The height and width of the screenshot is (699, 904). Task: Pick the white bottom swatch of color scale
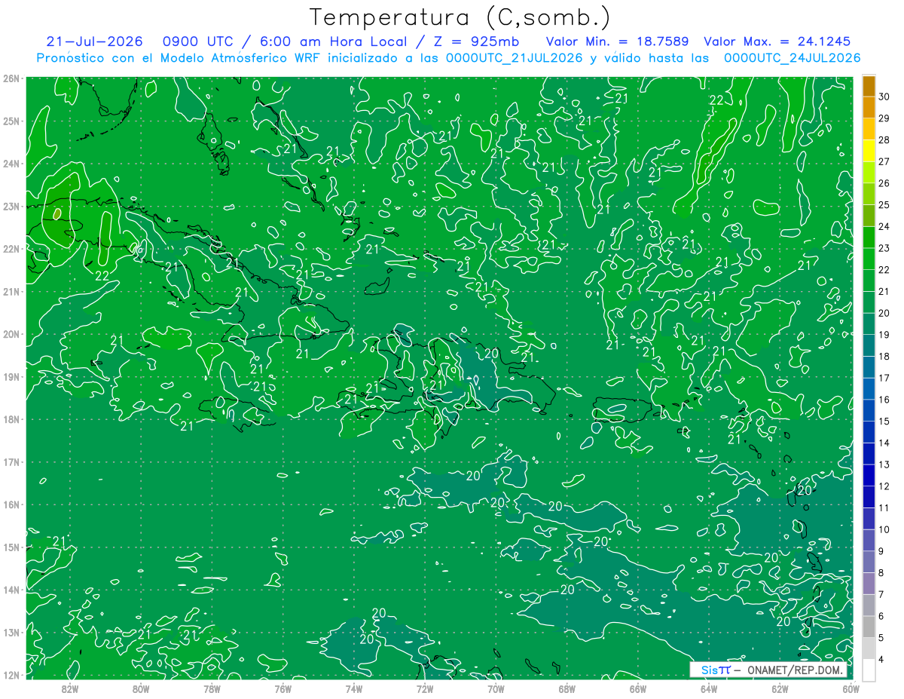[869, 670]
